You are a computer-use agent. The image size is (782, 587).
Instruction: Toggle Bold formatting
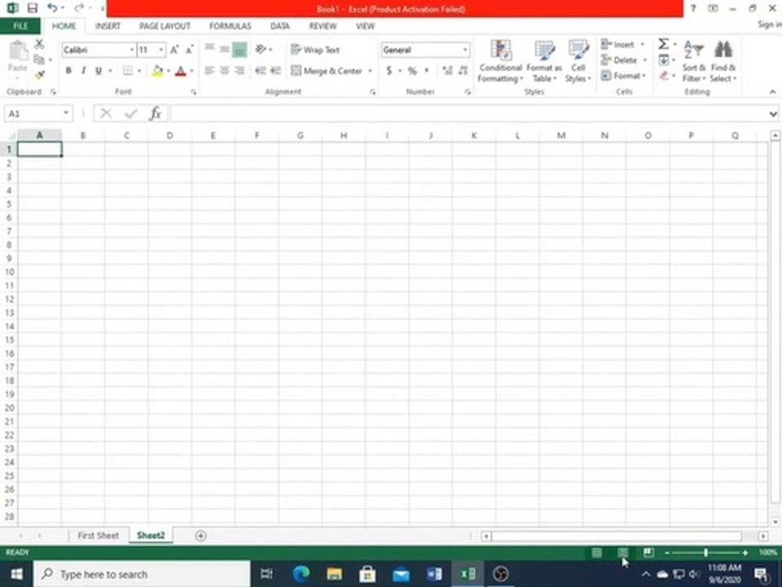click(x=68, y=70)
